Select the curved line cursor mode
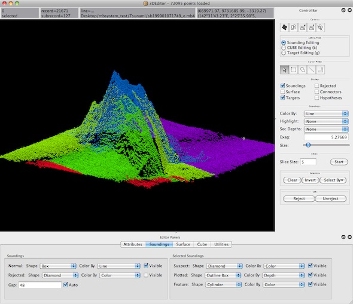Image resolution: width=353 pixels, height=304 pixels. (x=311, y=70)
